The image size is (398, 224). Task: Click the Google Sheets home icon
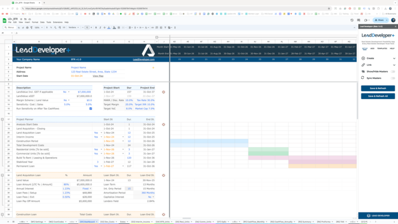tap(4, 20)
